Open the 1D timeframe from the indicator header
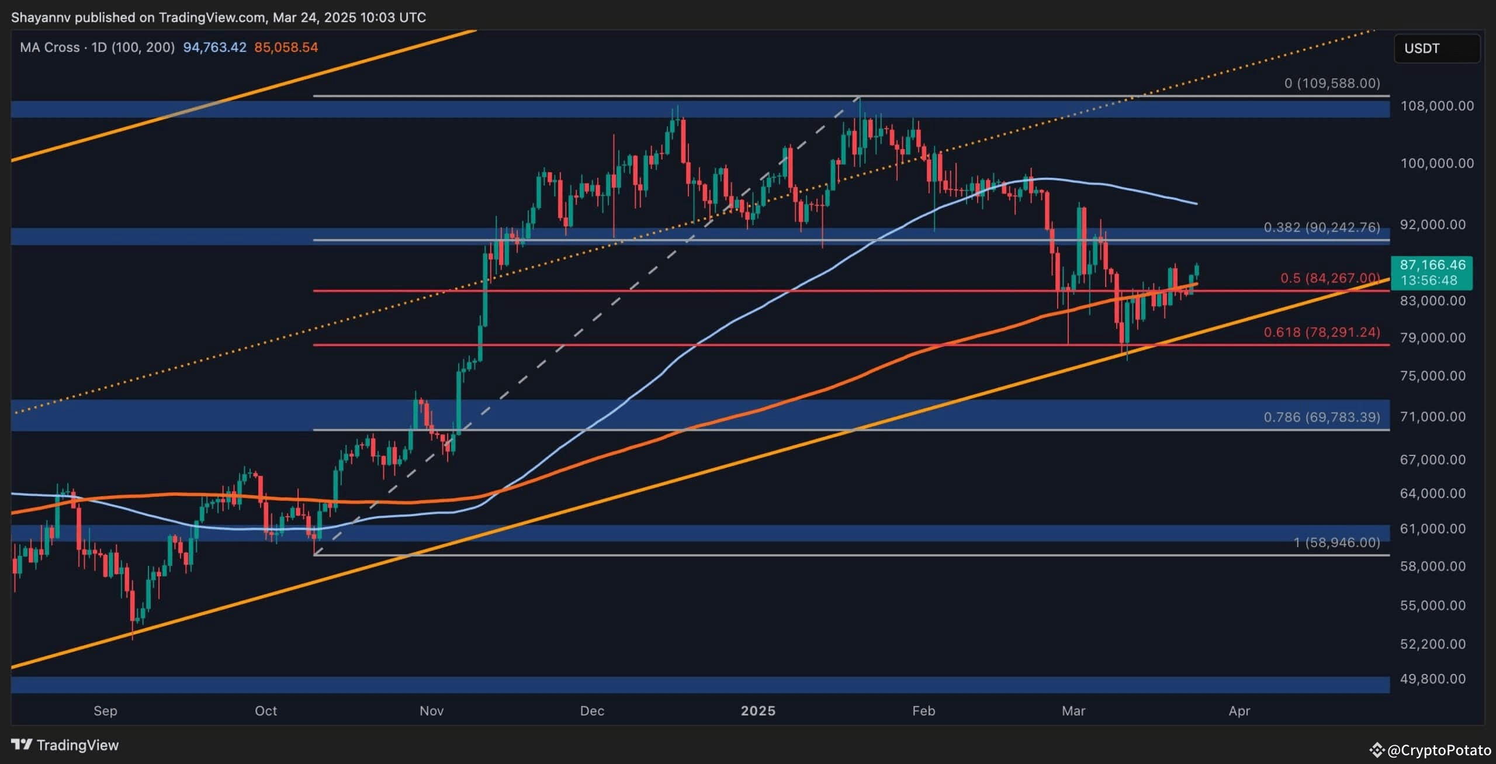 [100, 48]
